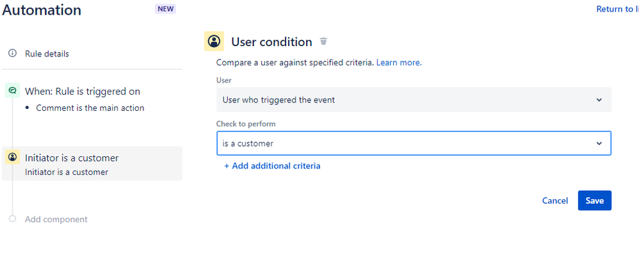The height and width of the screenshot is (269, 639).
Task: Click the Rule details info icon
Action: tap(13, 53)
